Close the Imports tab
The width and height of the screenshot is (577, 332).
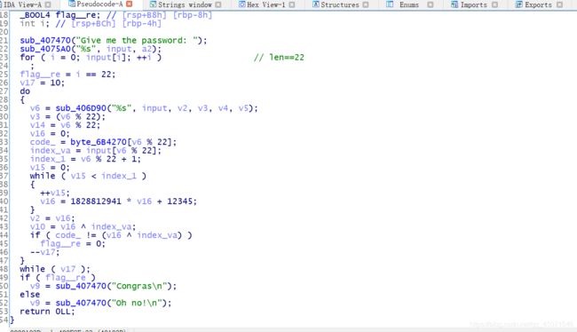click(494, 4)
